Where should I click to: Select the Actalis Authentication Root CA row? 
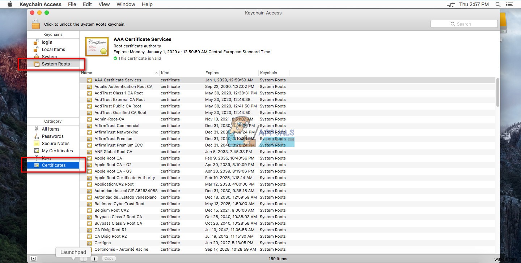coord(287,86)
